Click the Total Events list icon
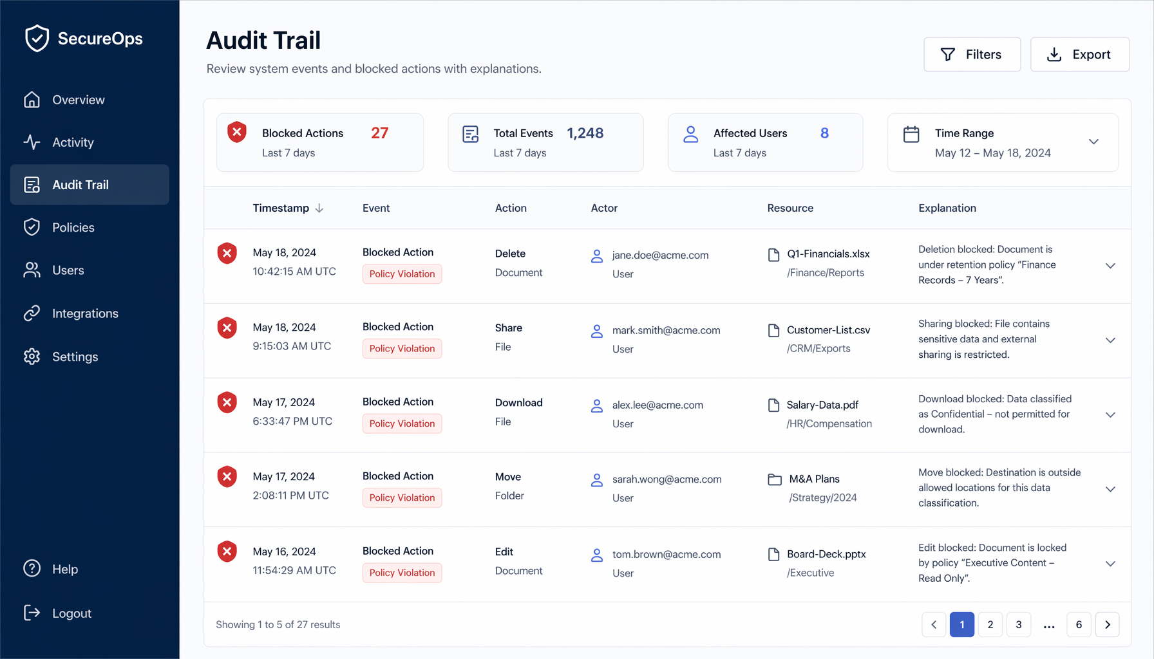The width and height of the screenshot is (1154, 659). point(471,134)
